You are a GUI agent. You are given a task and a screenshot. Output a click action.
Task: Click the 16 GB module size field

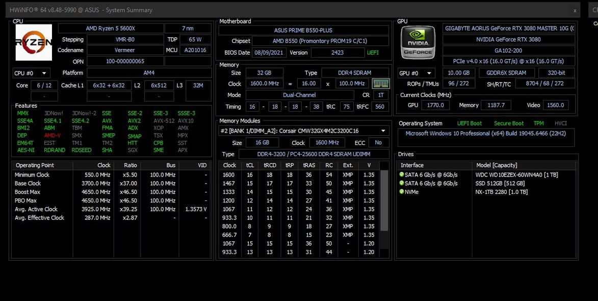pyautogui.click(x=262, y=143)
